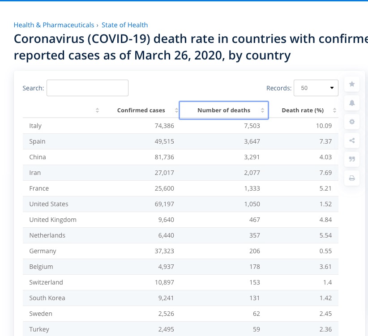Click the sort arrows on the country column
The width and height of the screenshot is (368, 336).
click(x=97, y=110)
